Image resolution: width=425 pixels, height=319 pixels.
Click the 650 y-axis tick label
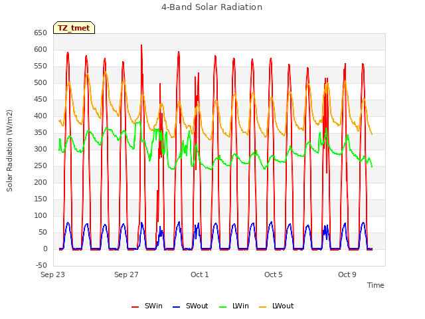(x=41, y=33)
